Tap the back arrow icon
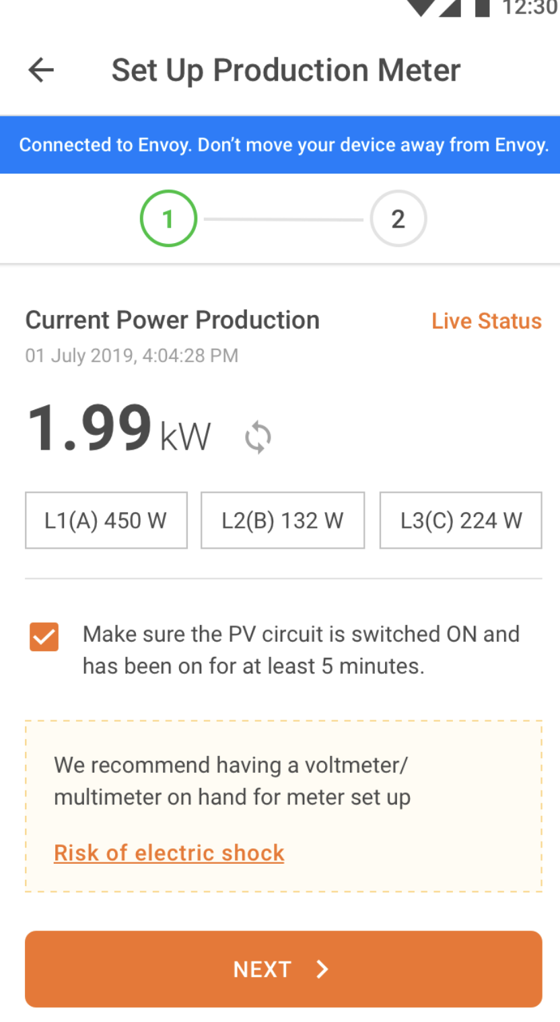Viewport: 560px width, 1022px height. (41, 70)
